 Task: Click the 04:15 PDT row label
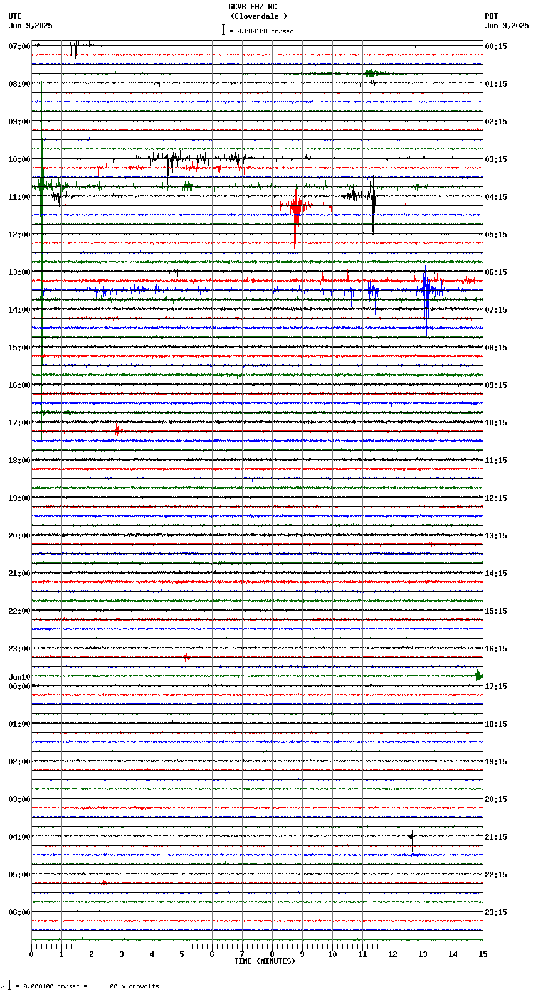pyautogui.click(x=496, y=197)
